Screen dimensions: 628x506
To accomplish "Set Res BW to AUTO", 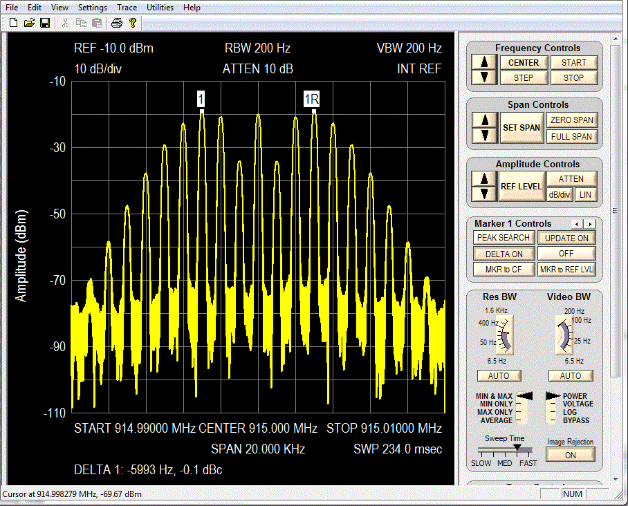I will (x=499, y=375).
